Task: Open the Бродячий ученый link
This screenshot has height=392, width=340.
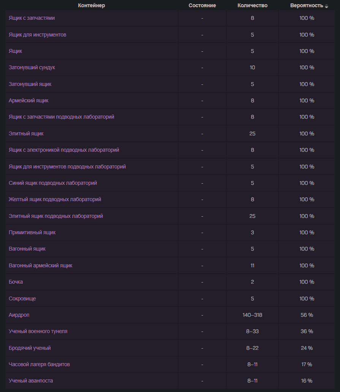Action: pos(30,348)
